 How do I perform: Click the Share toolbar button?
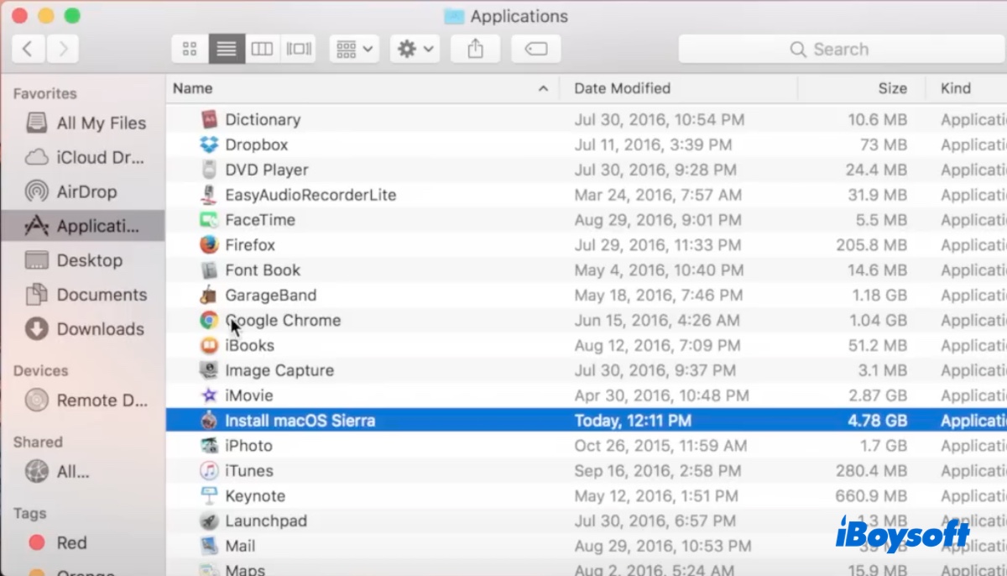pos(475,49)
